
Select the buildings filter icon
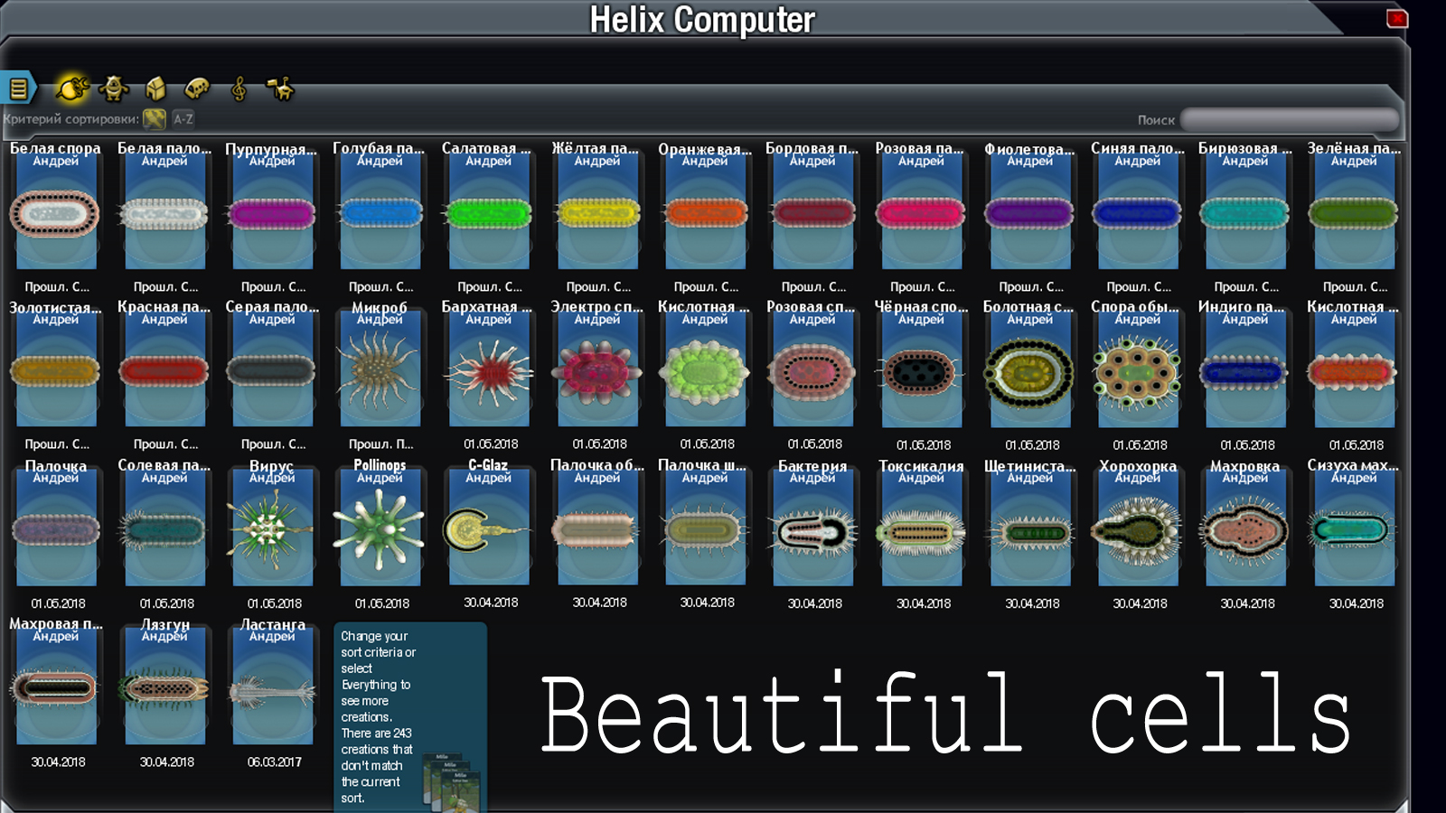155,88
